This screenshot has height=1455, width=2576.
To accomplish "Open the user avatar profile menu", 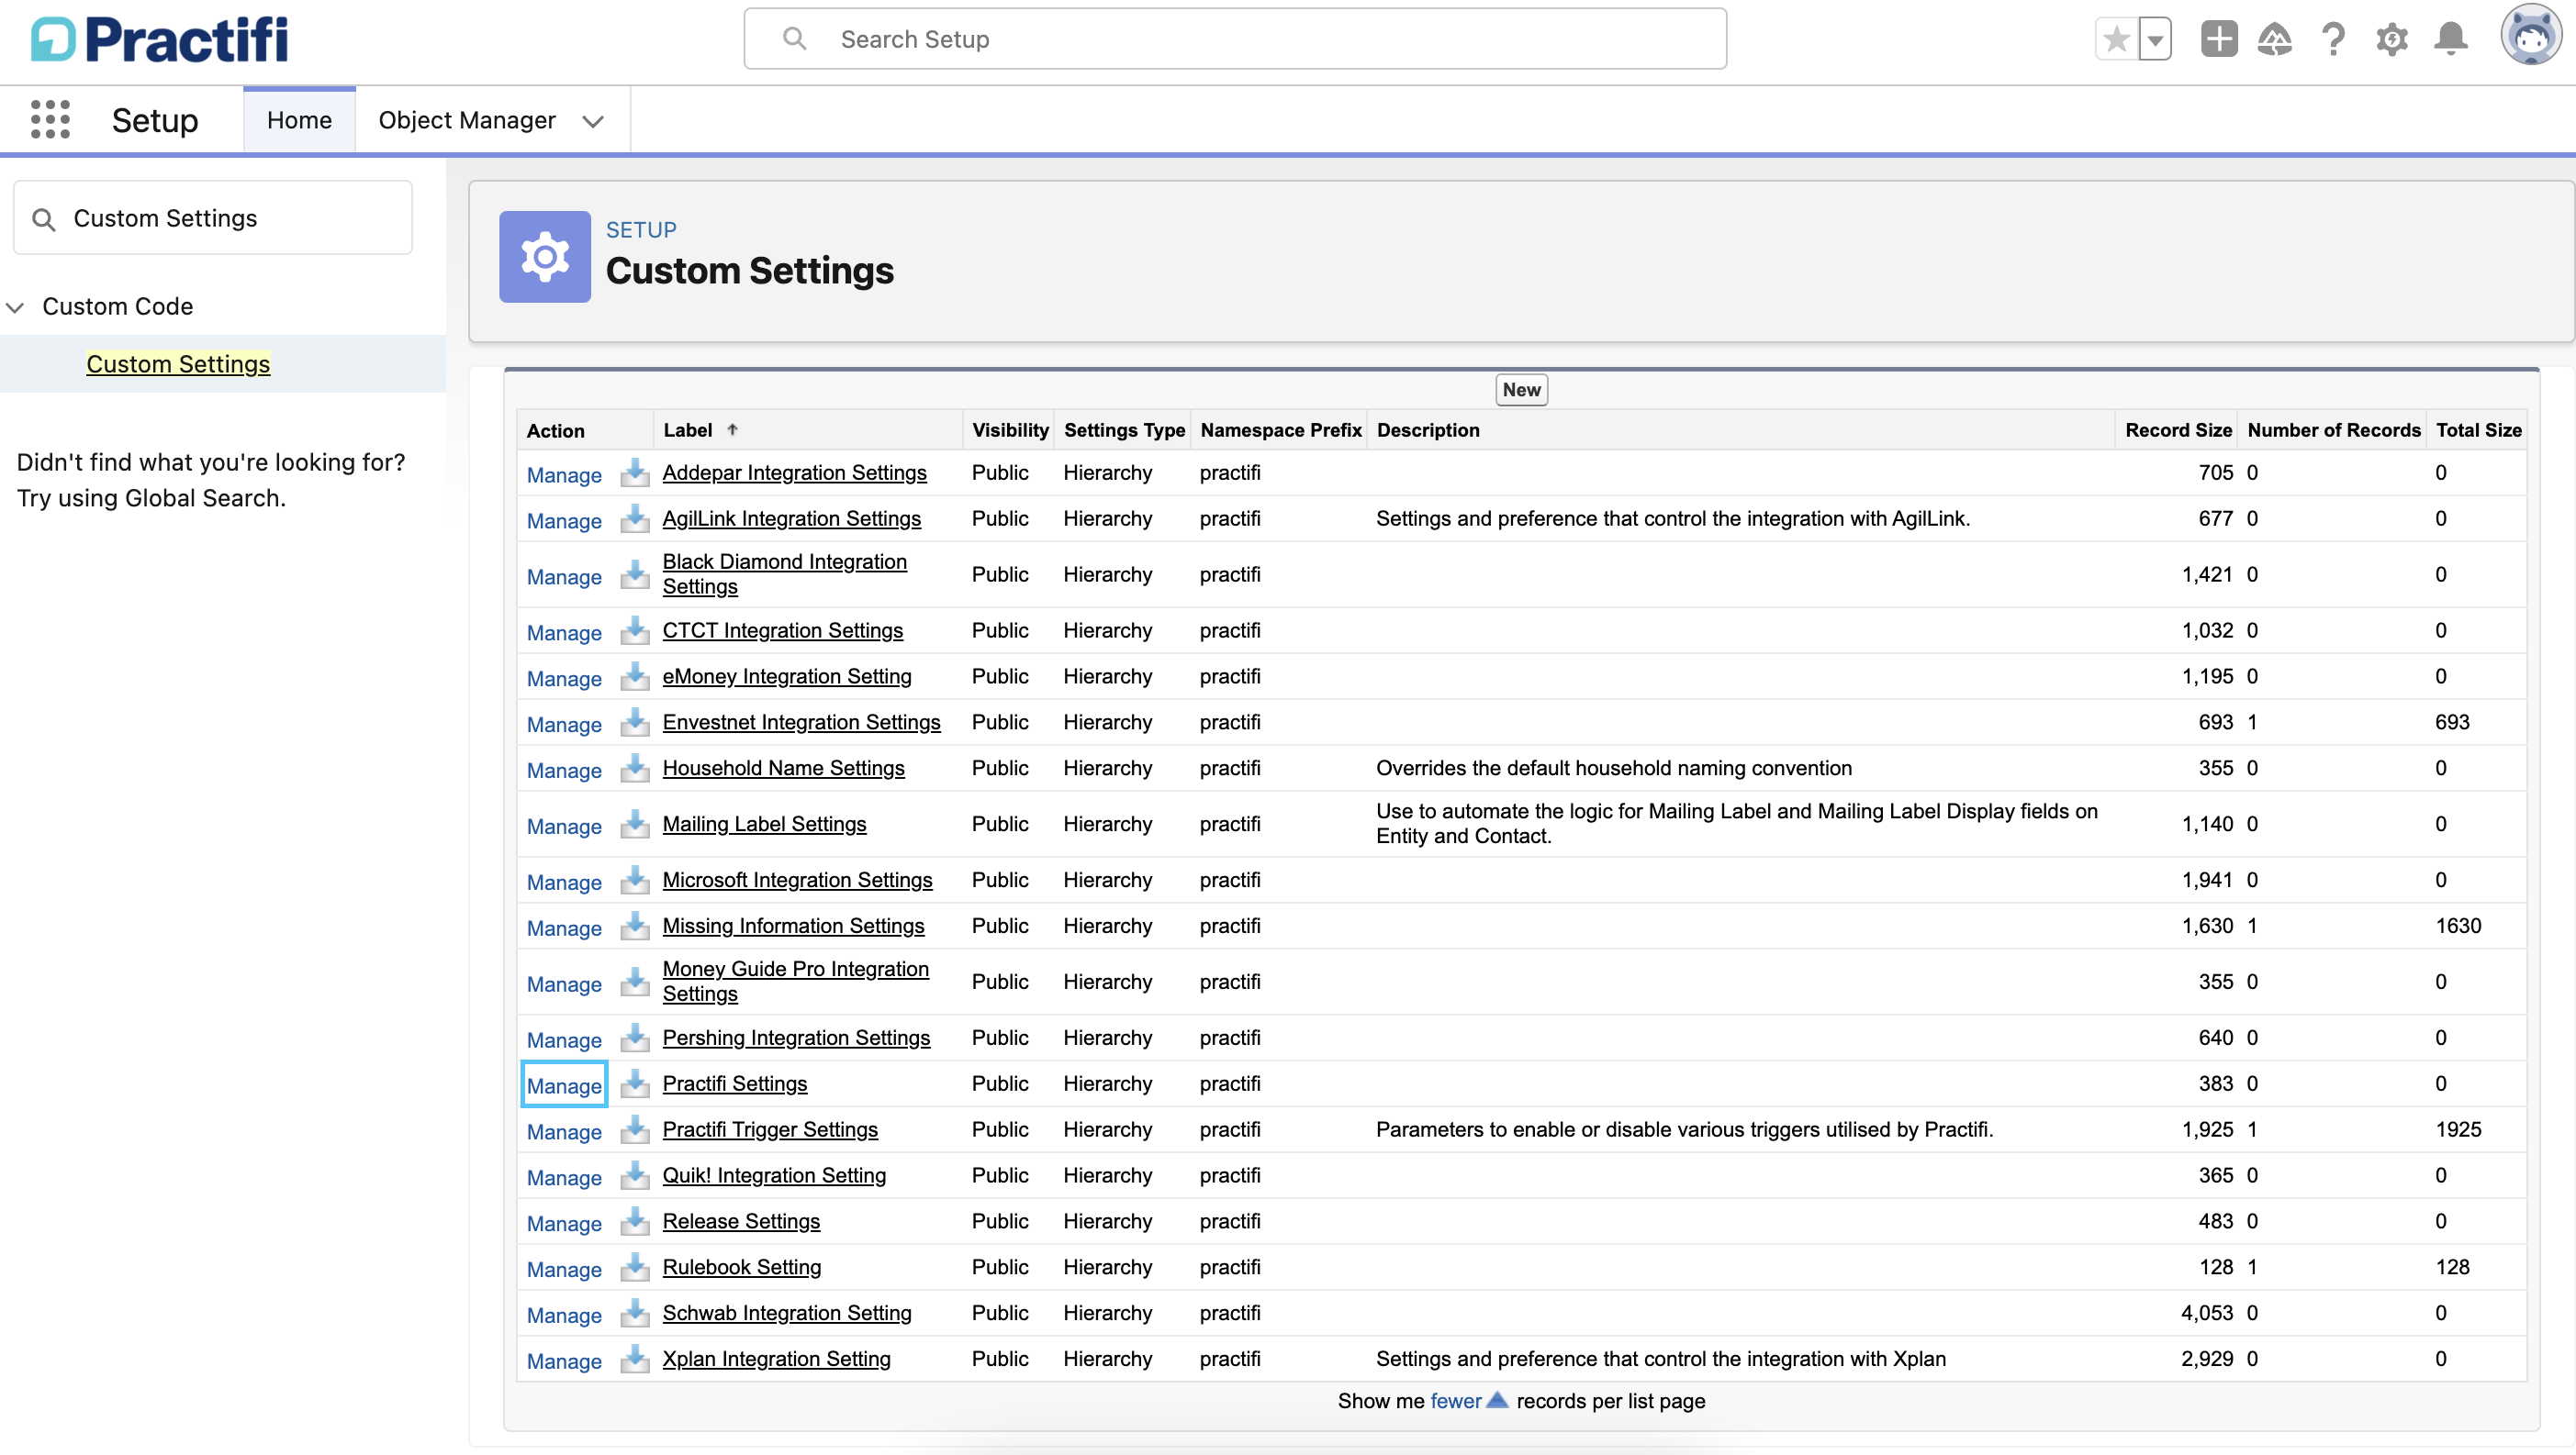I will coord(2531,35).
